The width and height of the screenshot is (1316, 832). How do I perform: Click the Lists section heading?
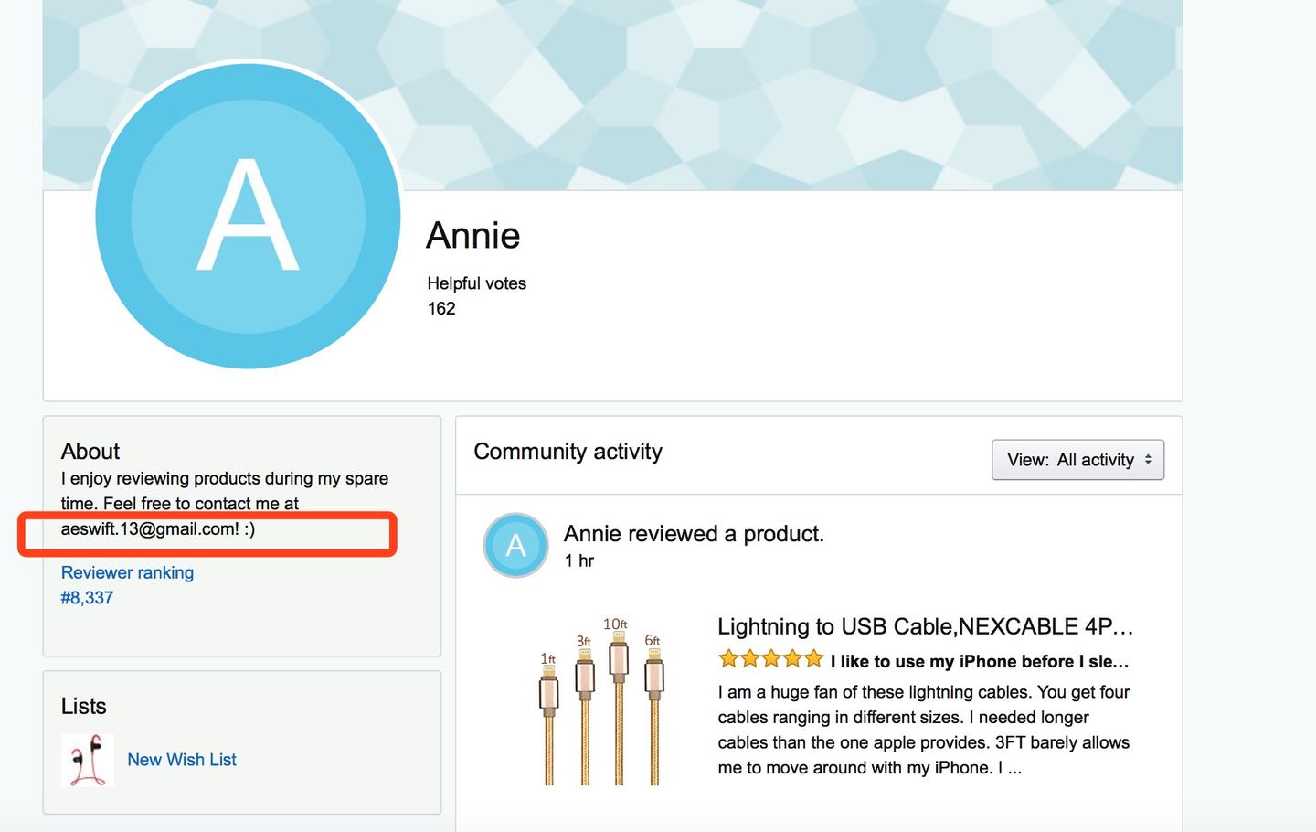(83, 707)
